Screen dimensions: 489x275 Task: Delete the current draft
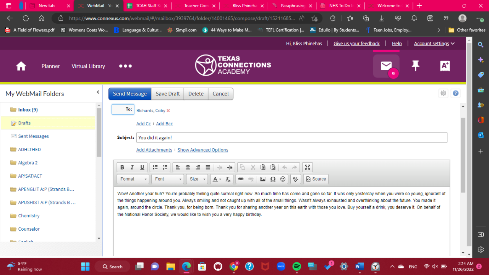(x=196, y=94)
